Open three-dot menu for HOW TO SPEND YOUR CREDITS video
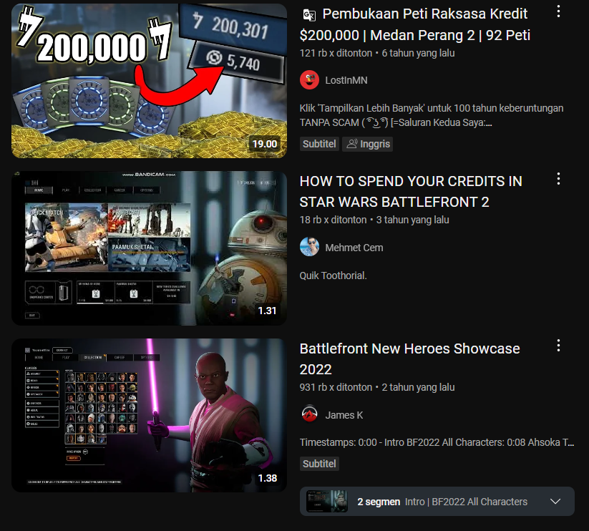 [x=558, y=179]
